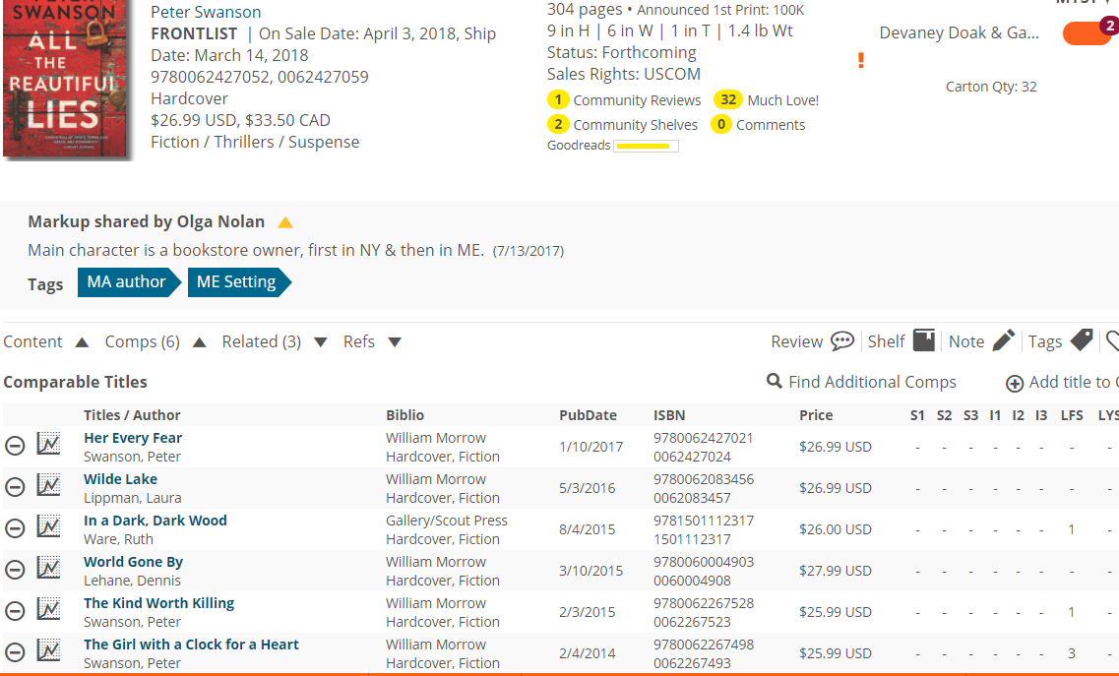This screenshot has width=1119, height=676.
Task: Open chart for The Girl with a Clock
Action: [x=48, y=649]
